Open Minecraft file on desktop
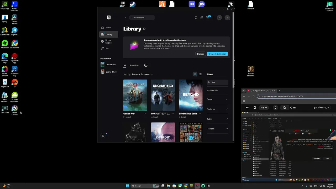 pos(251,6)
